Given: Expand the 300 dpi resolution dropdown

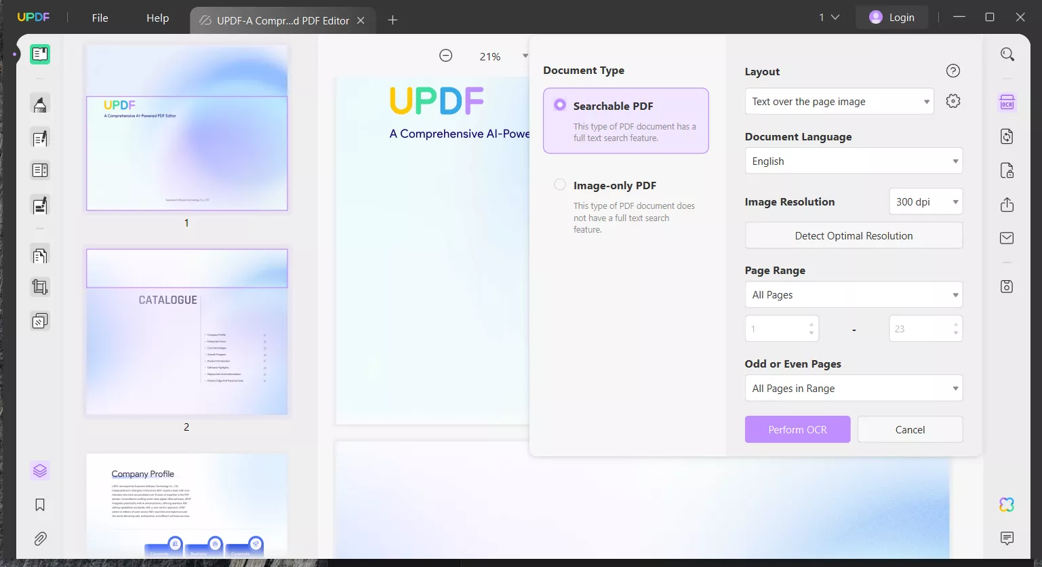Looking at the screenshot, I should [x=925, y=202].
